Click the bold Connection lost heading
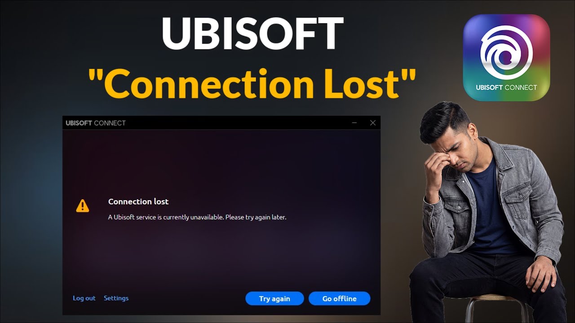Viewport: 575px width, 323px height. tap(138, 202)
